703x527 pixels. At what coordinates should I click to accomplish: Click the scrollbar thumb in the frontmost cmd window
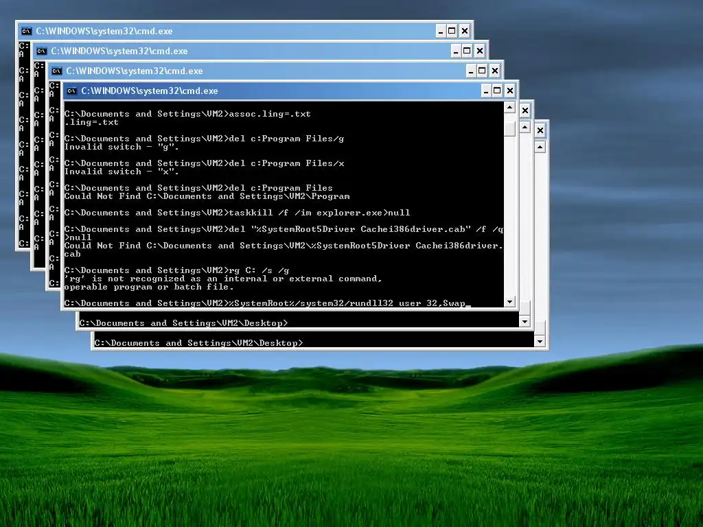click(509, 129)
